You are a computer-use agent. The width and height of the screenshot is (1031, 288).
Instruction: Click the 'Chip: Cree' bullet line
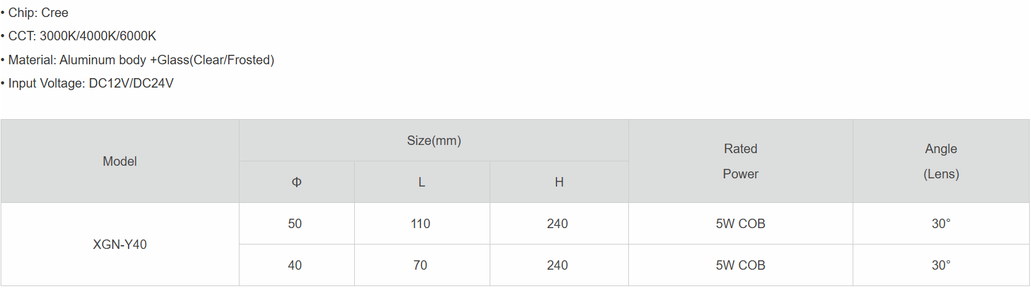pos(38,13)
